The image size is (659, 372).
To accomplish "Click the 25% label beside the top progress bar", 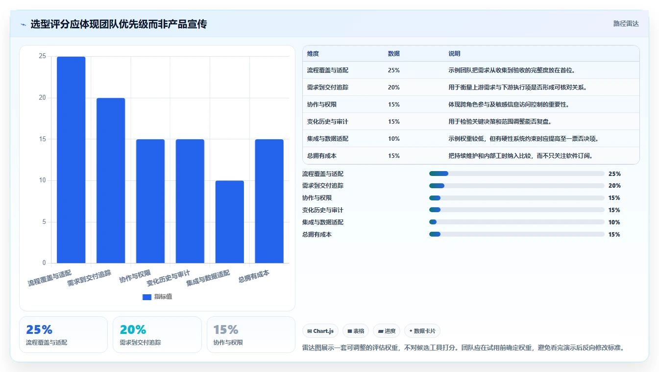I will (x=614, y=174).
